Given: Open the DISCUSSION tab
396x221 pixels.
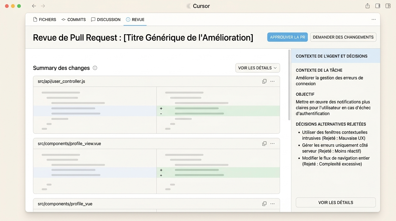Looking at the screenshot, I should (106, 20).
